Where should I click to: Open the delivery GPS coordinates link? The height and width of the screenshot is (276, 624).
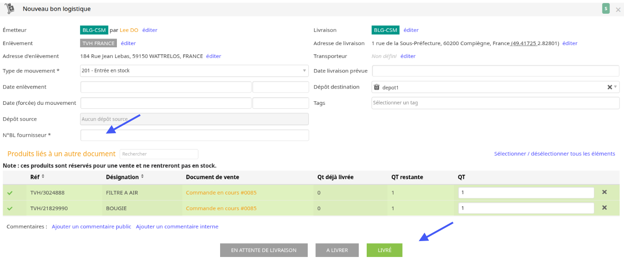(x=535, y=43)
